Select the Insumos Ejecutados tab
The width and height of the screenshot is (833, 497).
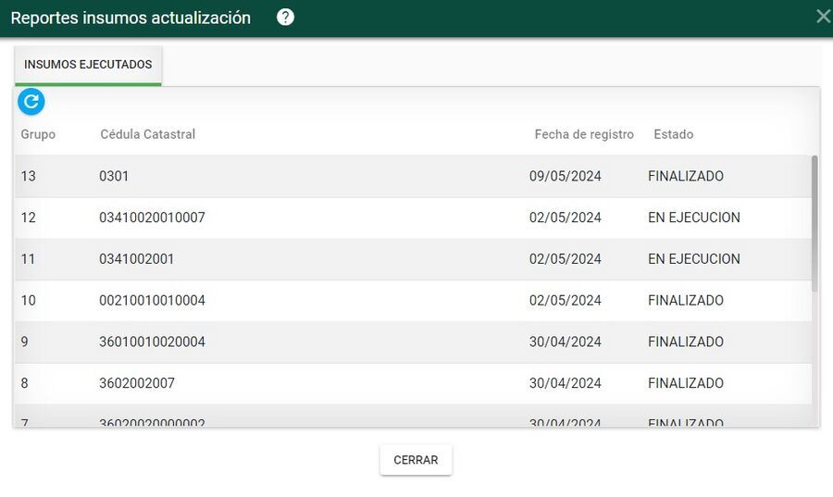pos(88,65)
